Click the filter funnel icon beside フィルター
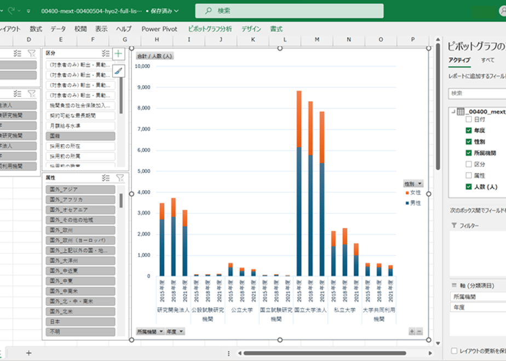The image size is (506, 361). (454, 225)
